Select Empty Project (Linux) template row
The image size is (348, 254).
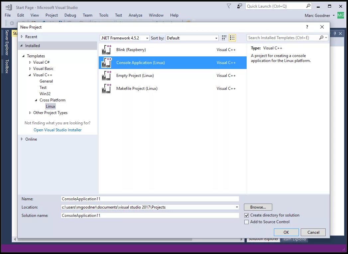pos(173,76)
